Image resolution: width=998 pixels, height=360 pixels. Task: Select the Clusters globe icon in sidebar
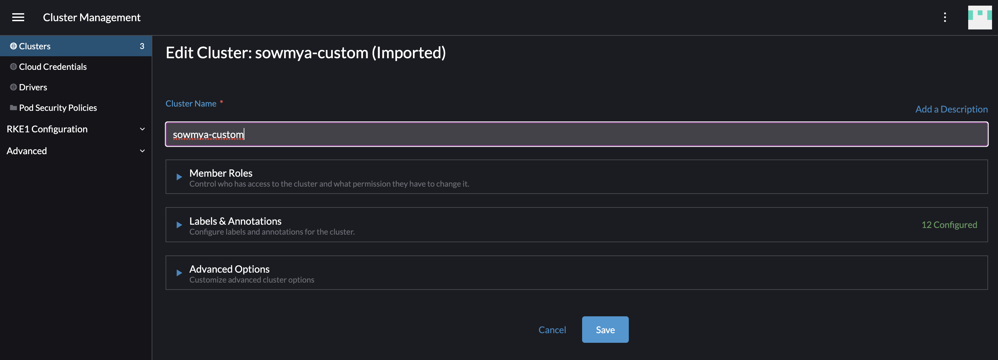(x=13, y=46)
